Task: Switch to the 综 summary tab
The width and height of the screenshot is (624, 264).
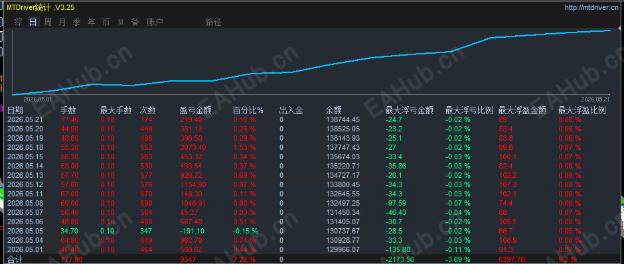Action: (19, 23)
